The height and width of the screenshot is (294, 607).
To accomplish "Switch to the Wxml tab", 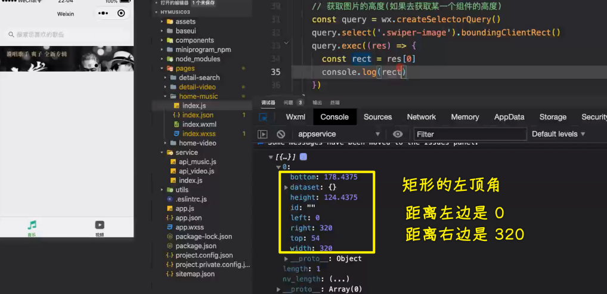I will coord(295,117).
